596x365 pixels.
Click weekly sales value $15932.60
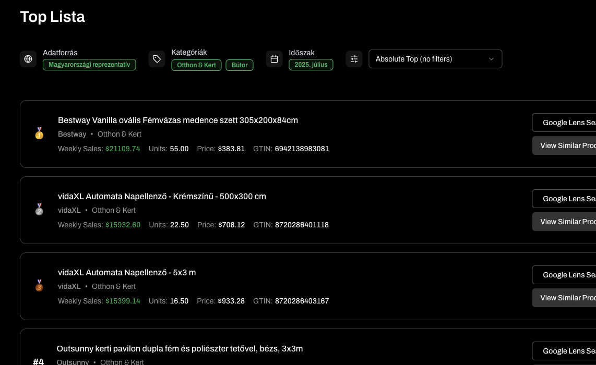click(123, 225)
